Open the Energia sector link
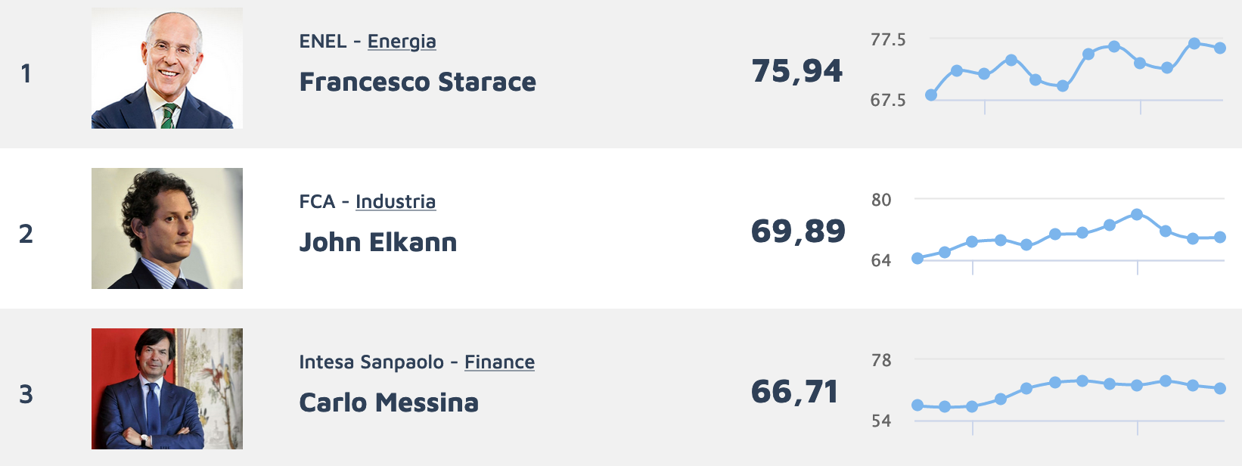Image resolution: width=1242 pixels, height=466 pixels. click(x=402, y=42)
